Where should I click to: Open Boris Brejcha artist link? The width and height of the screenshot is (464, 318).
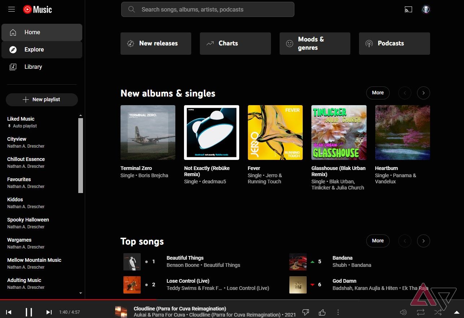pyautogui.click(x=153, y=176)
